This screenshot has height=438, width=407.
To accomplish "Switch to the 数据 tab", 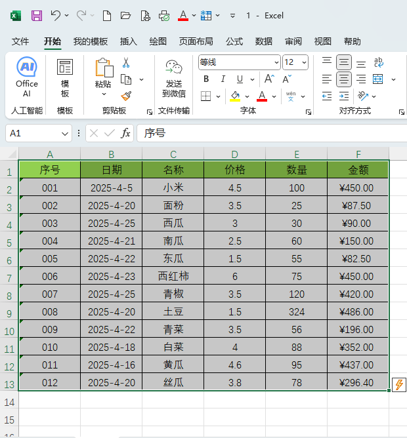I will pyautogui.click(x=263, y=41).
